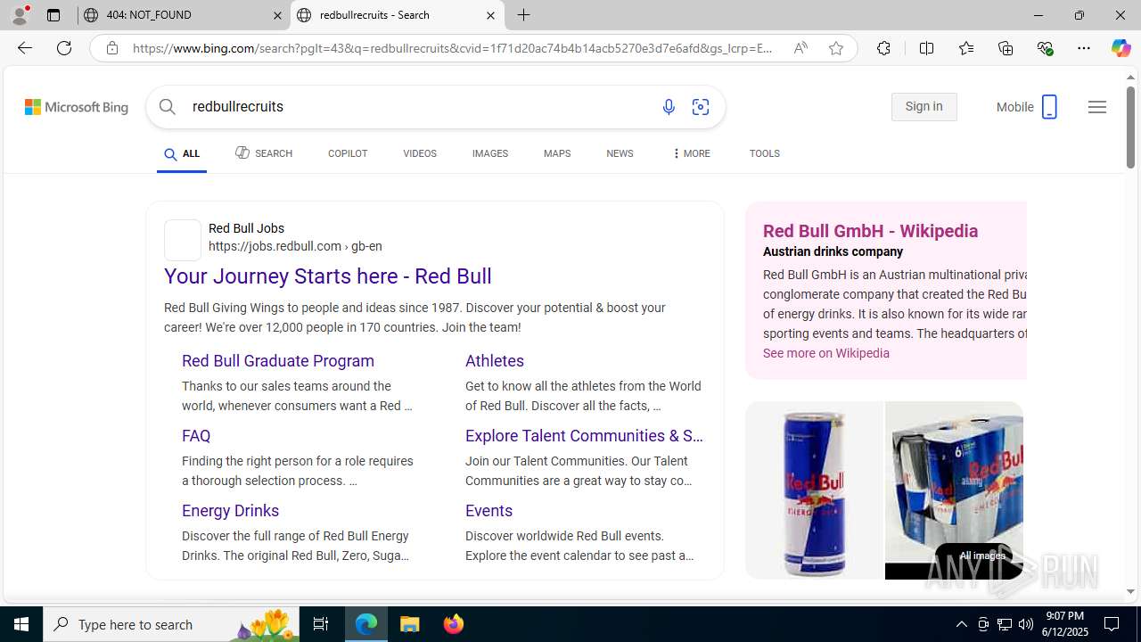The width and height of the screenshot is (1141, 642).
Task: Expand the MORE dropdown
Action: pos(691,153)
